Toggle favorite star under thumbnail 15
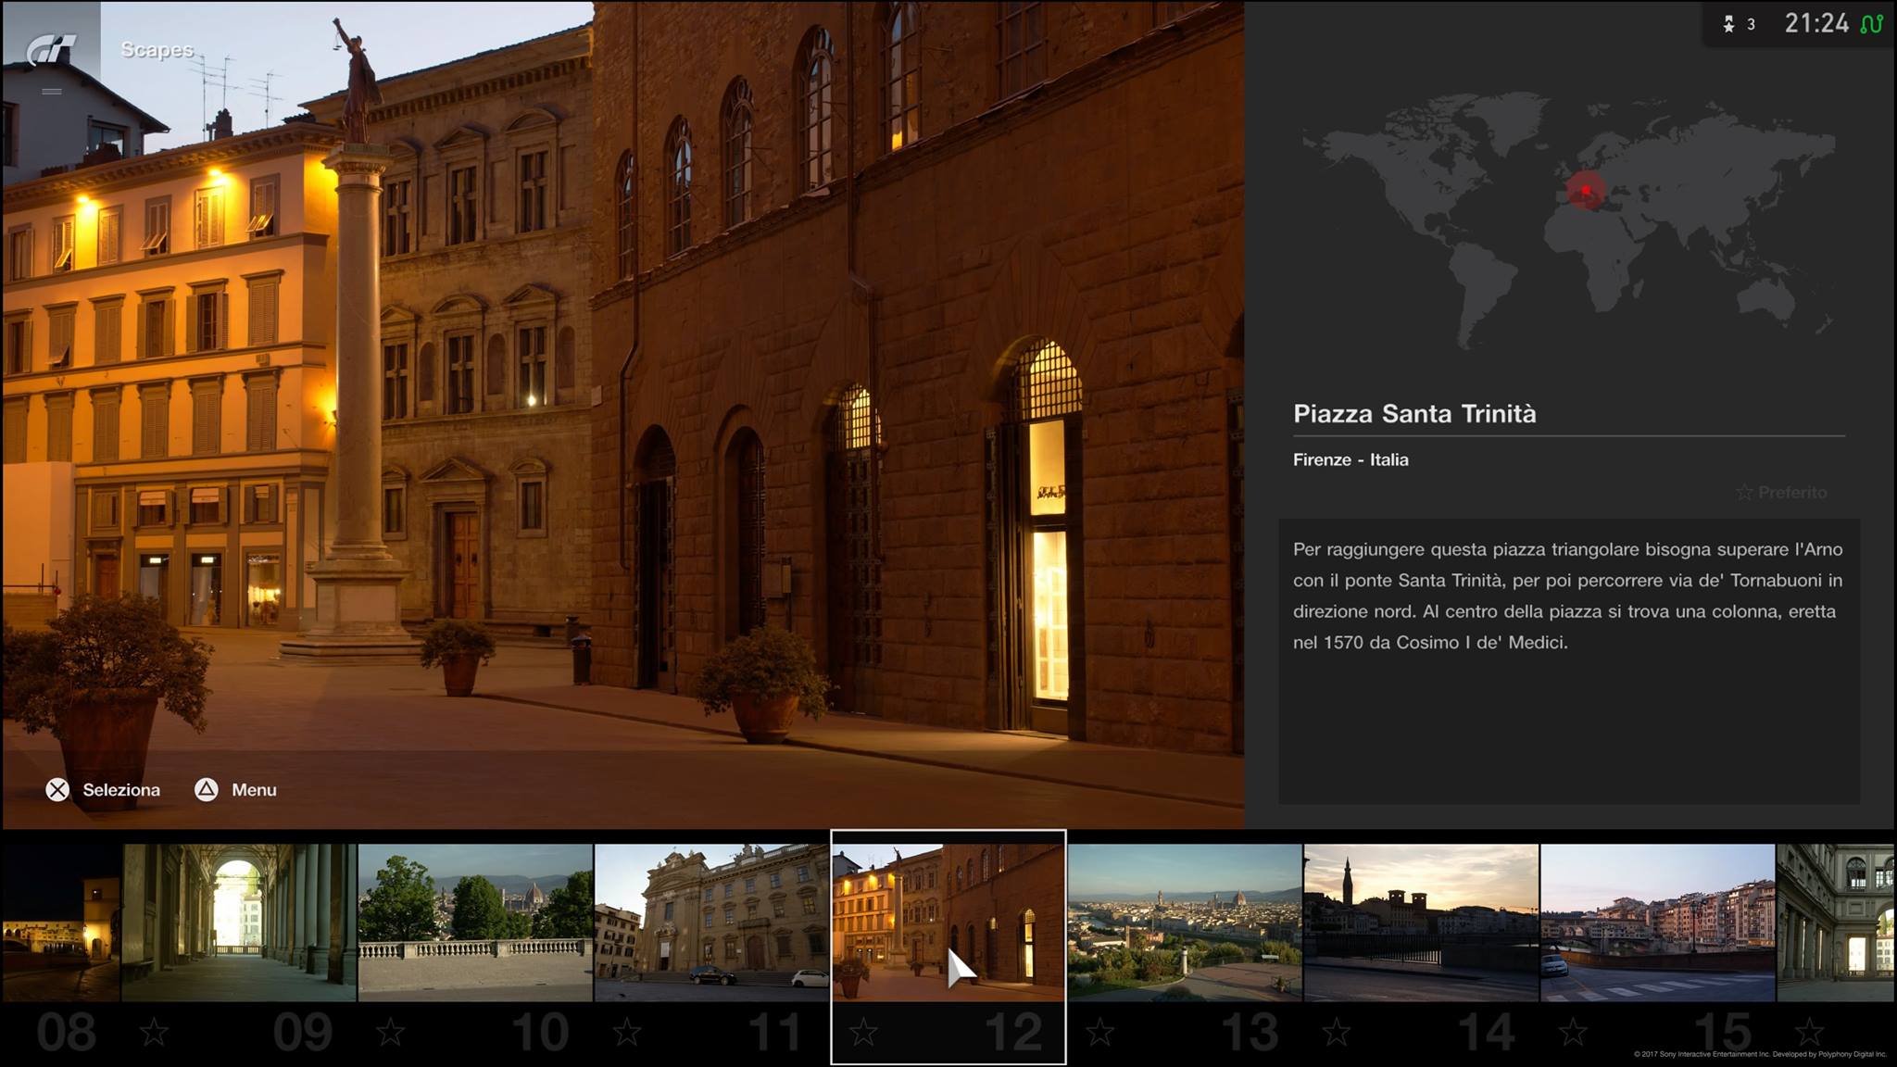The height and width of the screenshot is (1067, 1897). (x=1573, y=1032)
